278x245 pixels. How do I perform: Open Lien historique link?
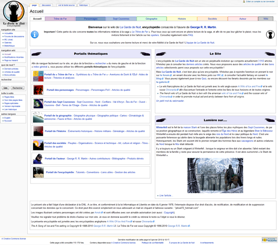[11, 109]
